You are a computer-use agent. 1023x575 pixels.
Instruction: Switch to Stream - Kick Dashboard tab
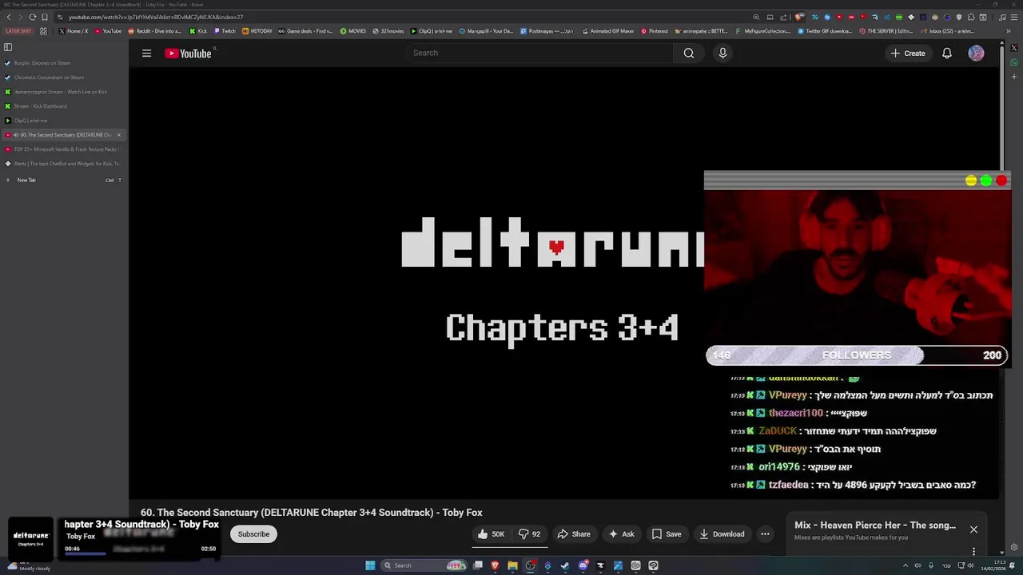point(64,106)
